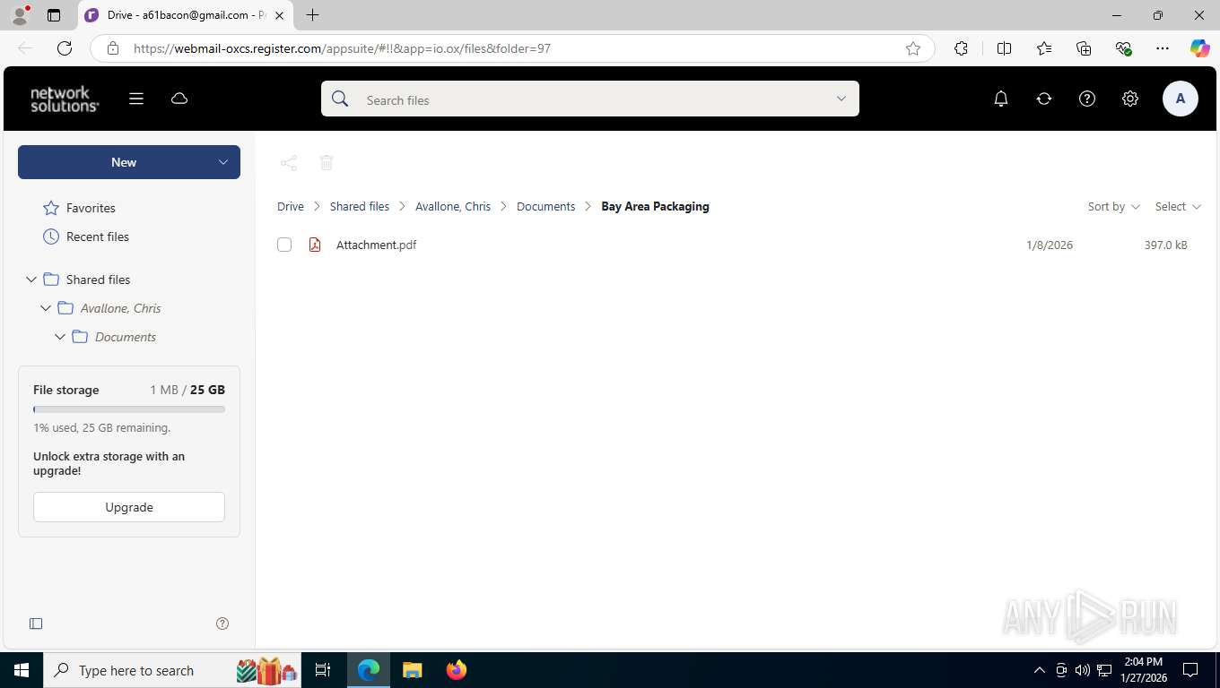This screenshot has width=1220, height=688.
Task: Click Windows taskbar search box
Action: (172, 670)
